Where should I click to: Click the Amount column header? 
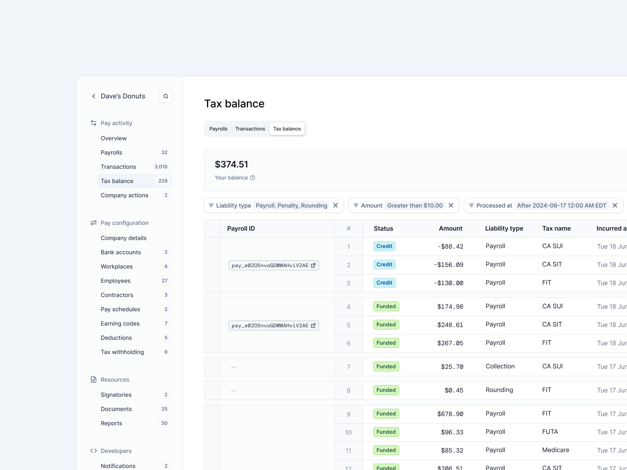click(450, 229)
